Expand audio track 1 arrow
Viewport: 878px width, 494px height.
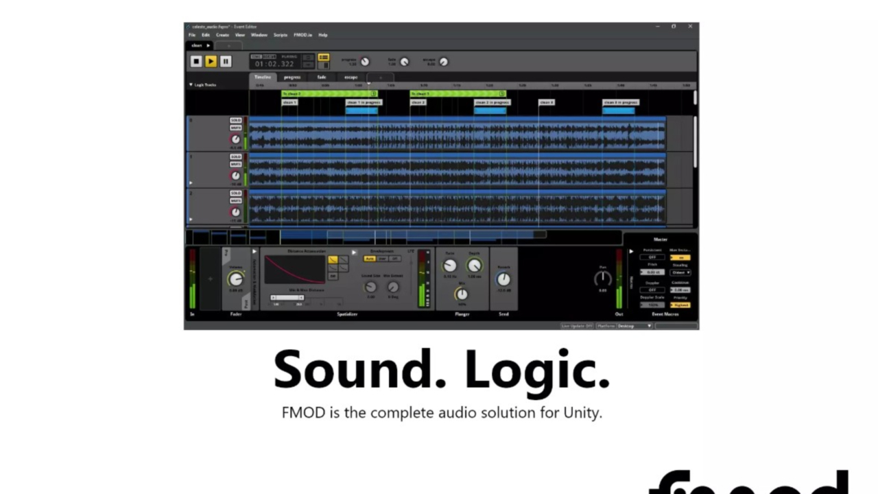pos(191,183)
